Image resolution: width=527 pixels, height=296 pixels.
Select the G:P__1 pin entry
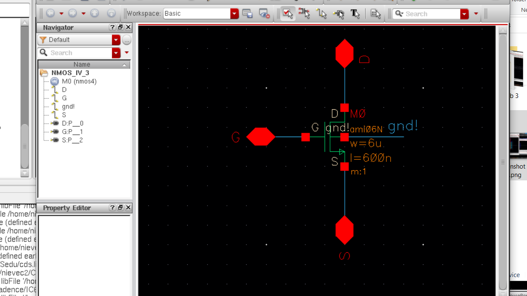(x=72, y=132)
